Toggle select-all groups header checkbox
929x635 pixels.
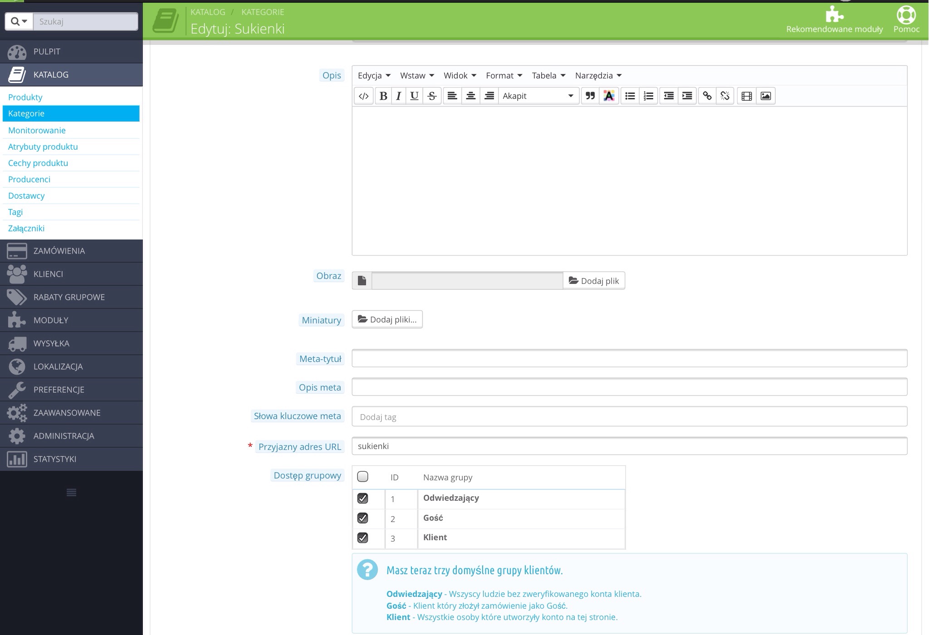pos(362,476)
